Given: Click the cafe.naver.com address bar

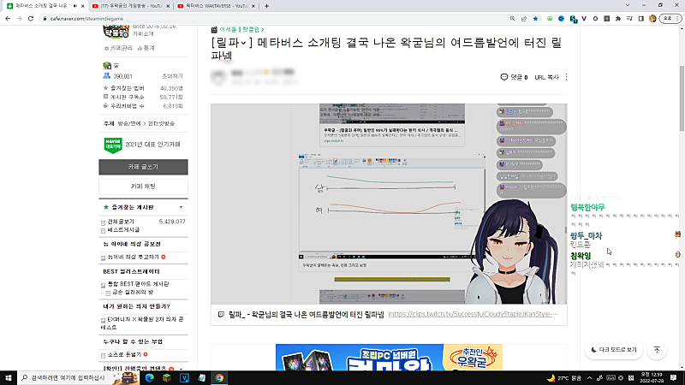Looking at the screenshot, I should [275, 19].
